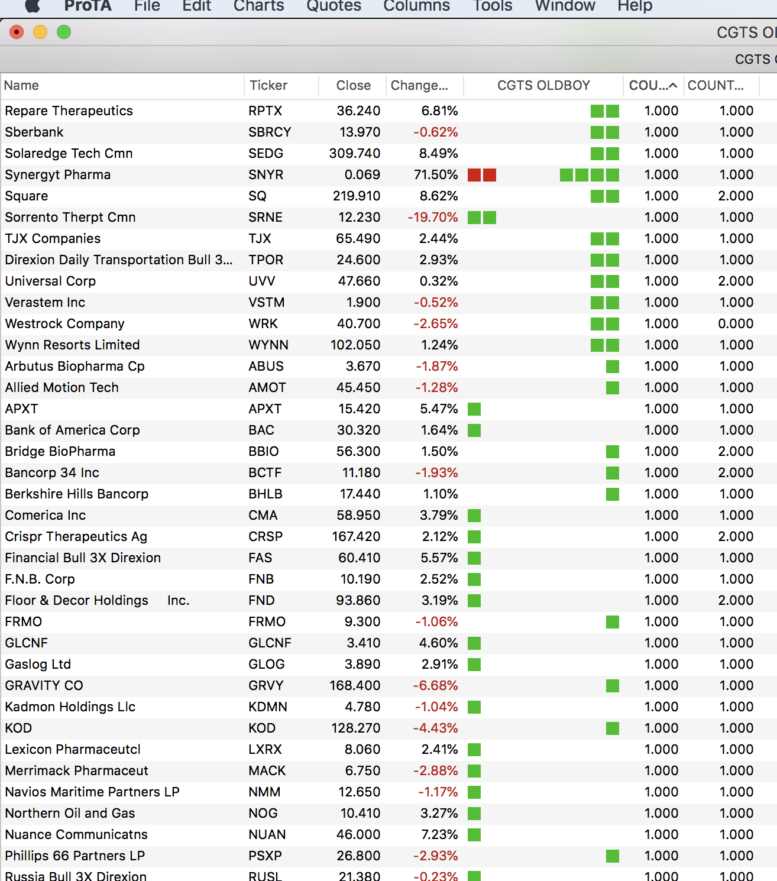Sort by the Change column header
Viewport: 777px width, 881px height.
[x=425, y=85]
